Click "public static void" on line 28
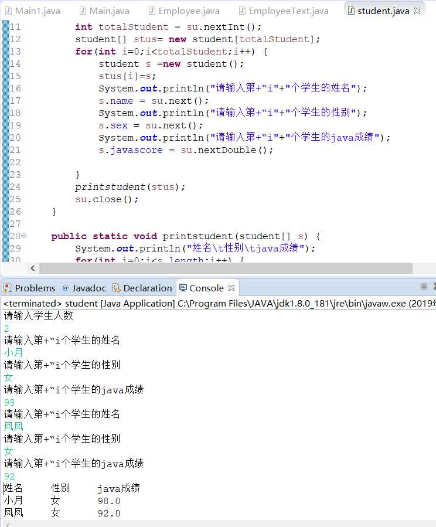The width and height of the screenshot is (436, 527). (104, 236)
